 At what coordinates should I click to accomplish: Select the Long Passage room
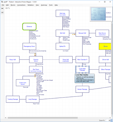click(33, 99)
